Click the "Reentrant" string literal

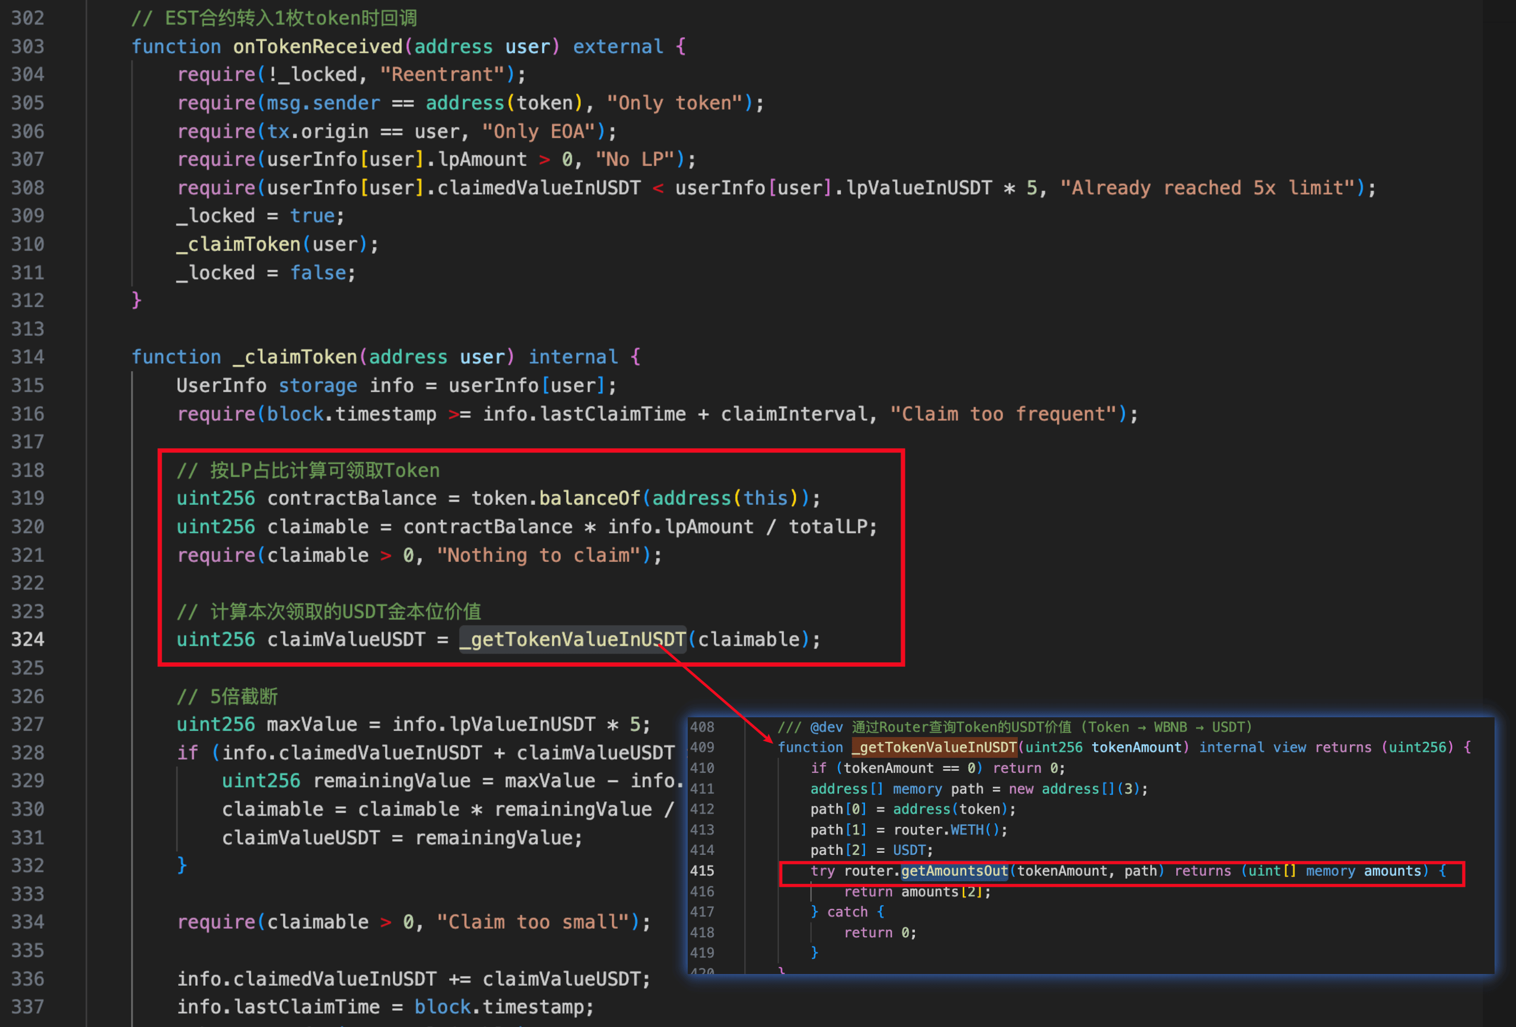(x=442, y=74)
